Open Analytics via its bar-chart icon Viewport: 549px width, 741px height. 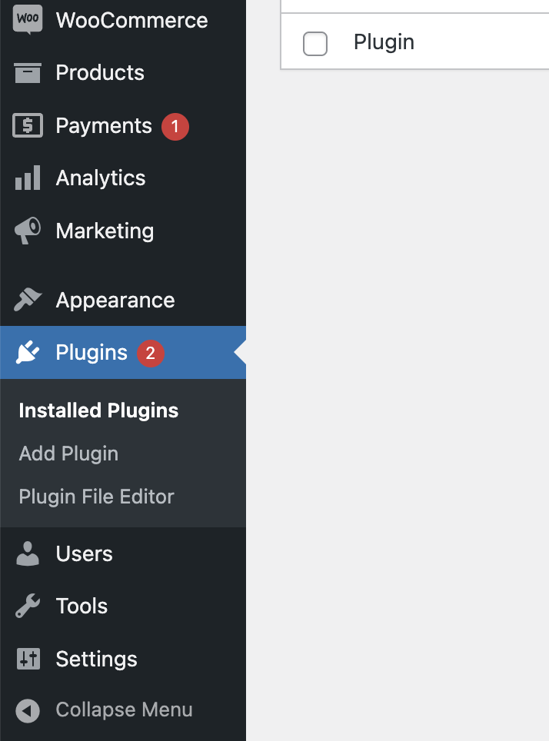tap(27, 178)
